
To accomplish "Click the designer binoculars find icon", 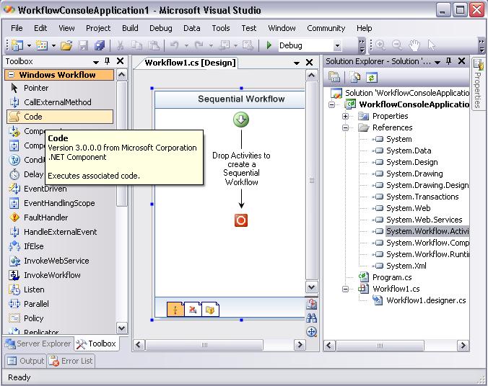I will [x=312, y=318].
